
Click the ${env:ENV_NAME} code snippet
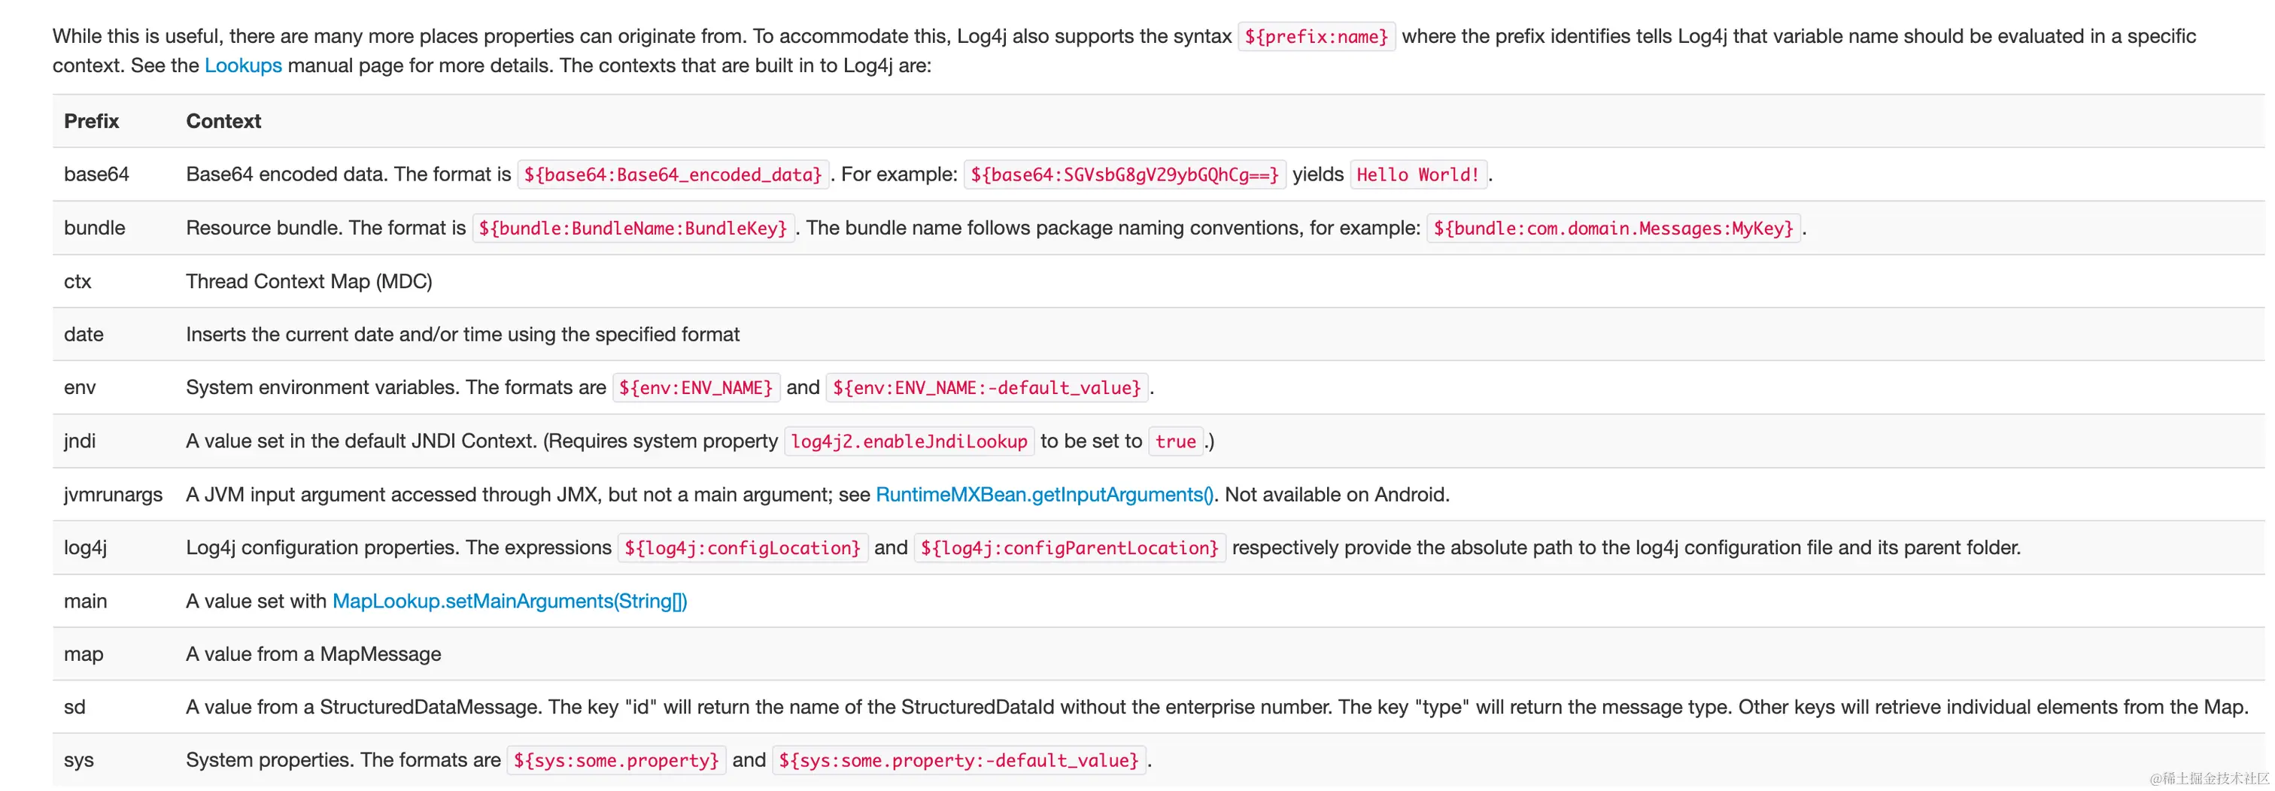(696, 387)
